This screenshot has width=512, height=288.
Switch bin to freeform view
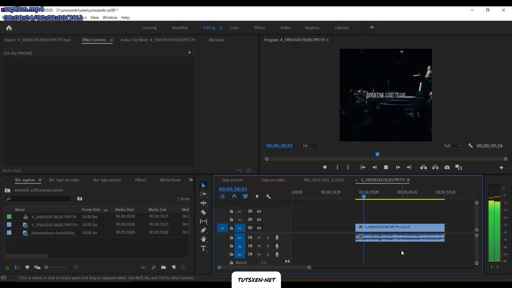pyautogui.click(x=37, y=267)
